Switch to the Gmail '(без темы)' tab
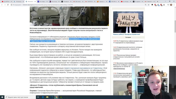Image resolution: width=176 pixels, height=99 pixels. tap(78, 2)
